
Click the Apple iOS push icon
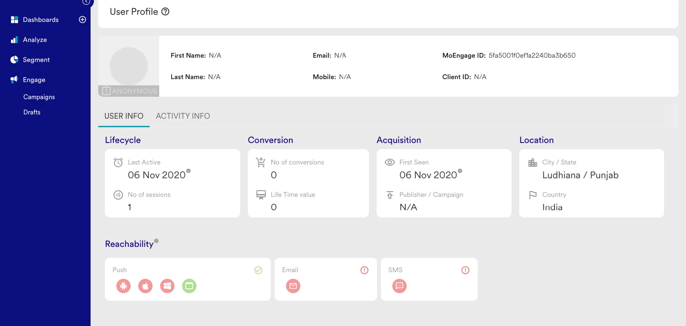click(x=145, y=286)
